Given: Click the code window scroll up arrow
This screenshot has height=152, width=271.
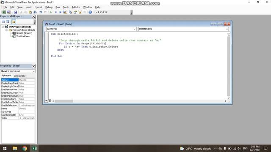Looking at the screenshot, I should 229,35.
